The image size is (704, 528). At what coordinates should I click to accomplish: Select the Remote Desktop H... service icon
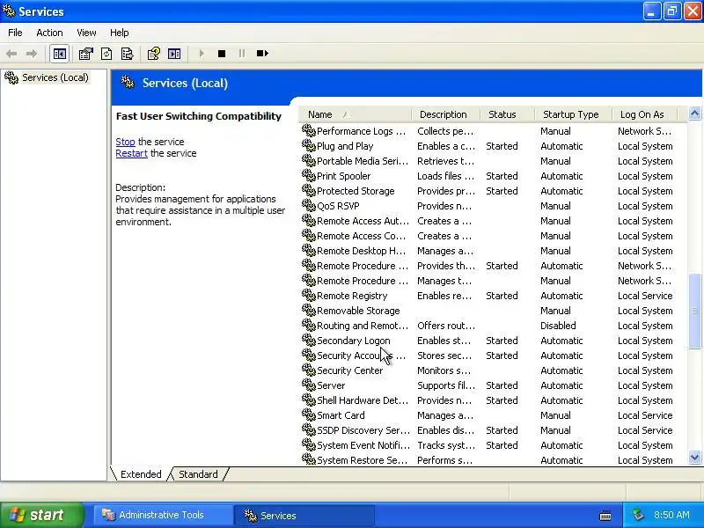[309, 250]
